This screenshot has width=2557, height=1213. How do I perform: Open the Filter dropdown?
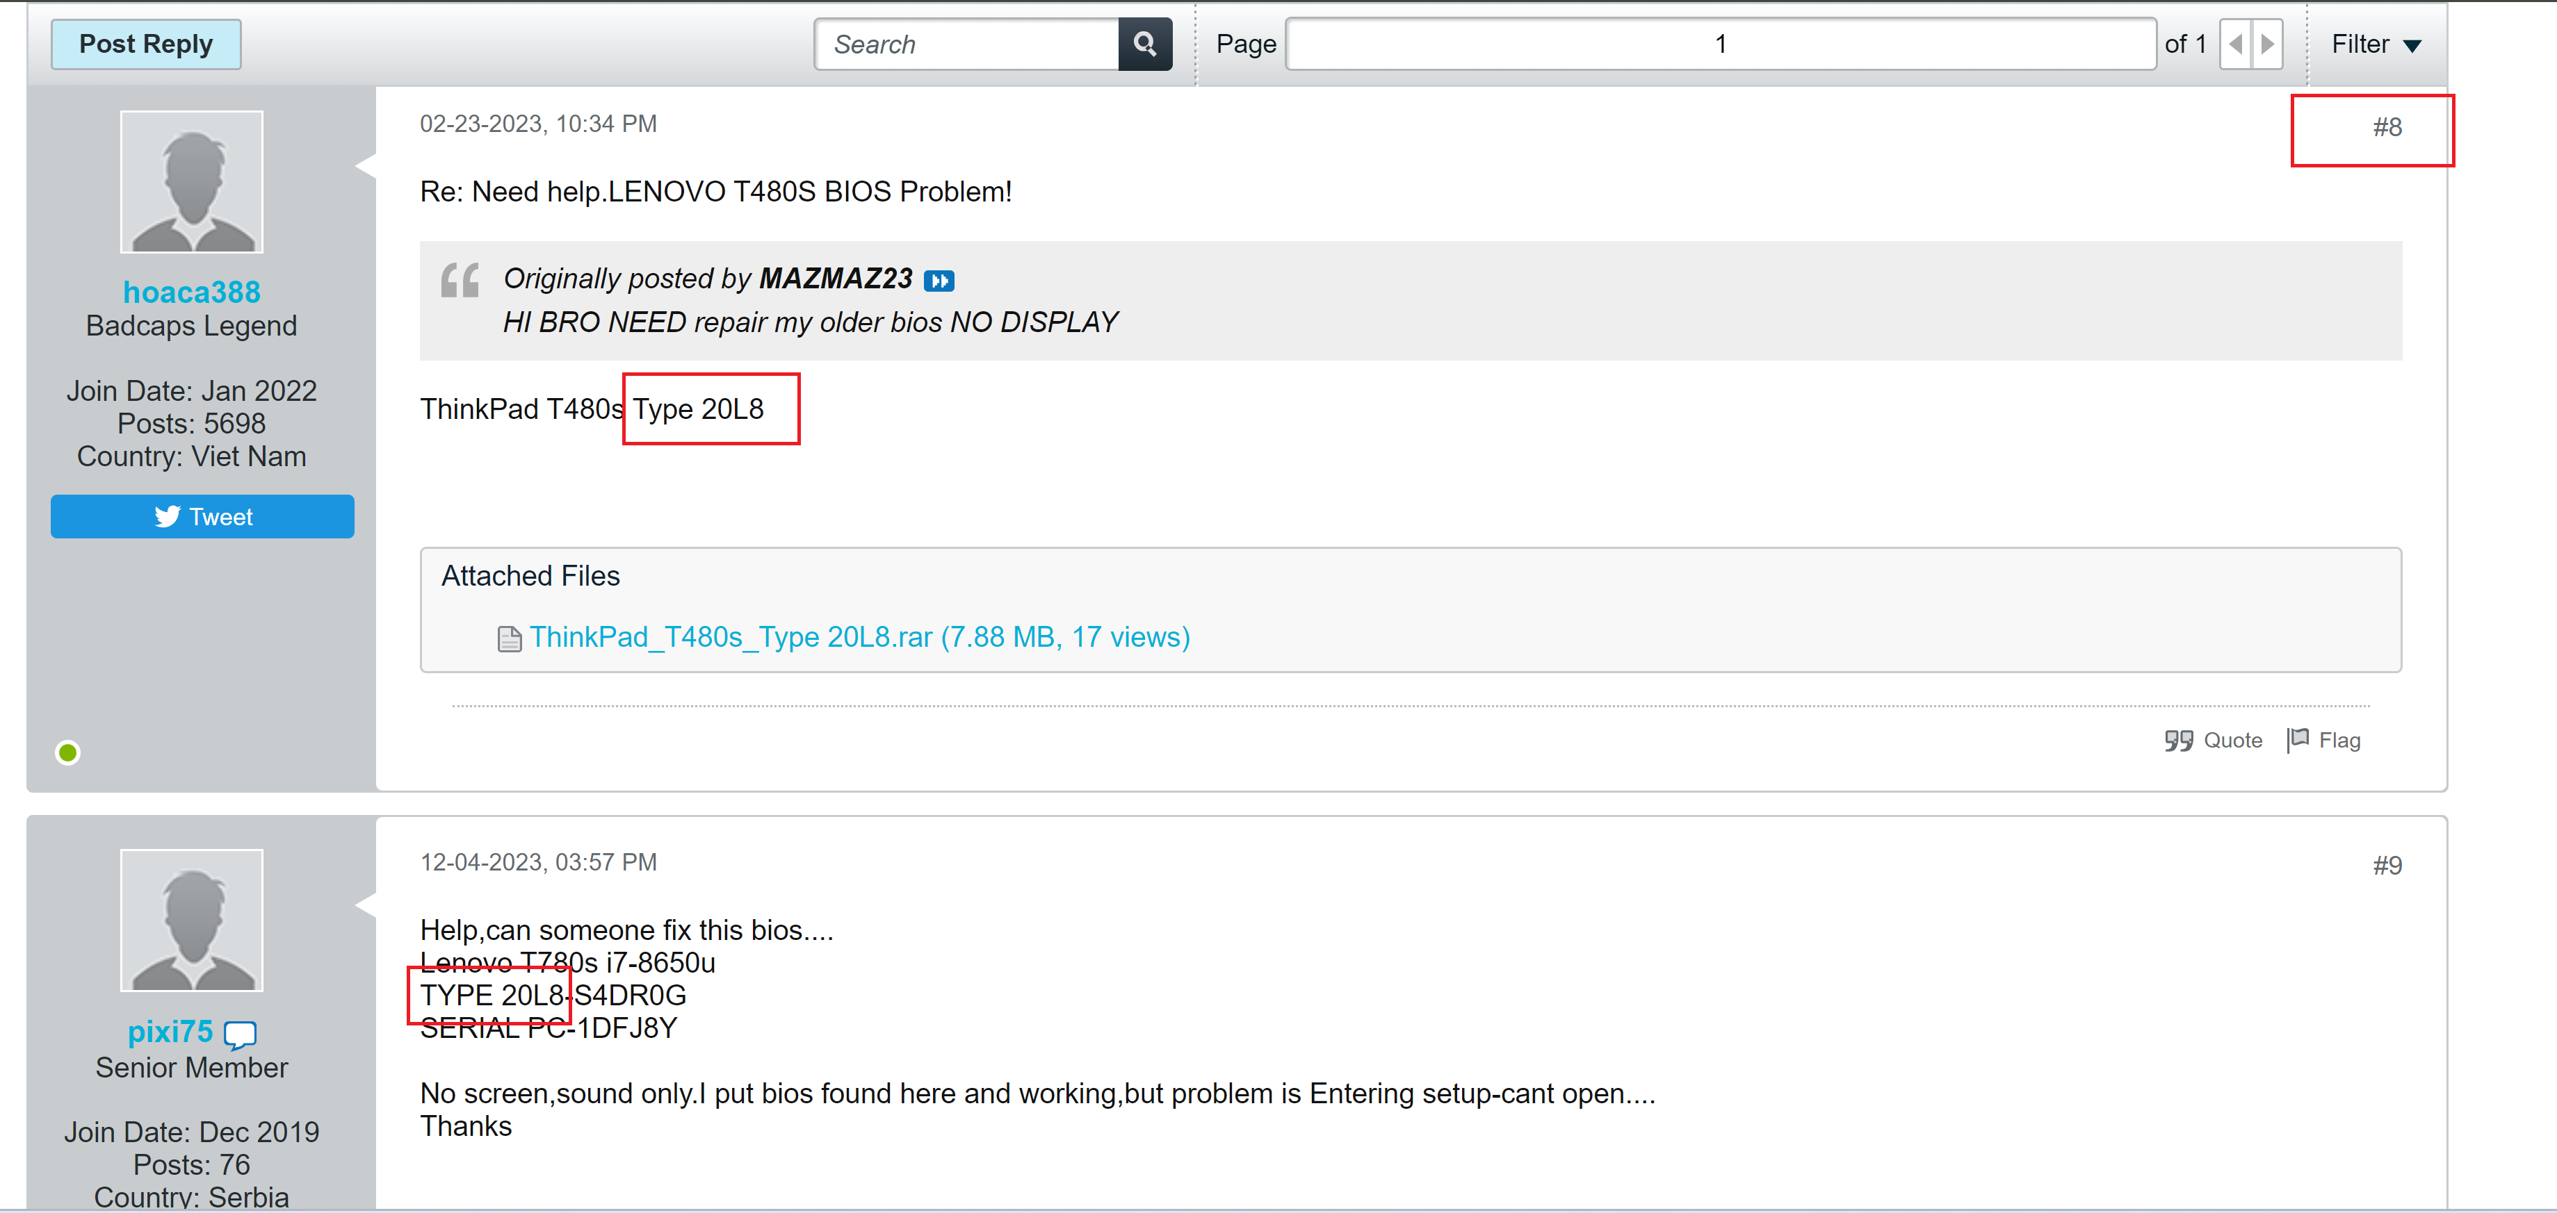[2376, 44]
